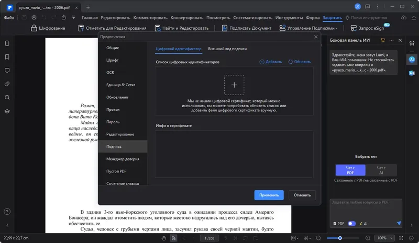Switch to the Редактировать tab
Image resolution: width=419 pixels, height=243 pixels.
[x=115, y=18]
